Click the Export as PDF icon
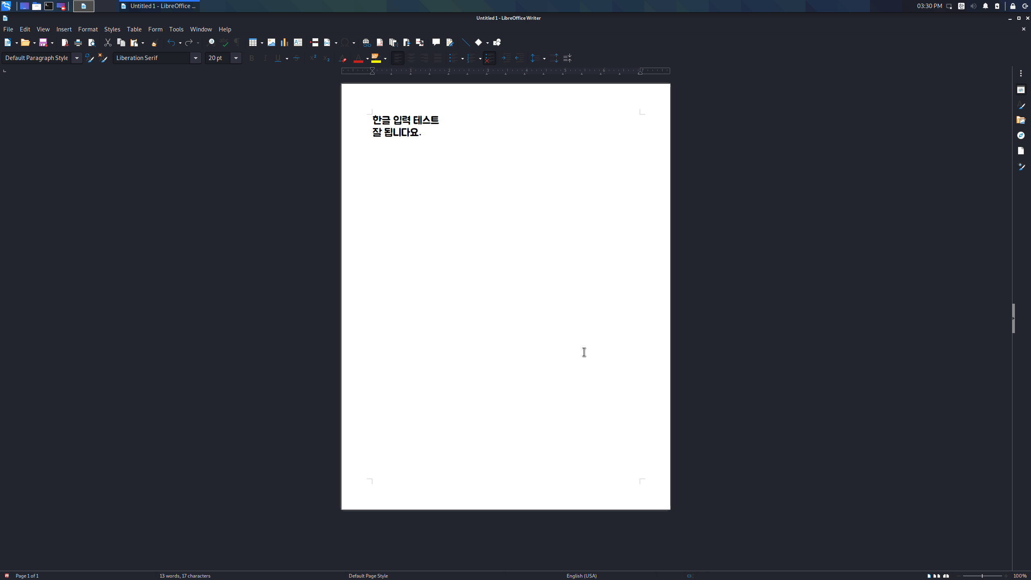 (x=64, y=42)
